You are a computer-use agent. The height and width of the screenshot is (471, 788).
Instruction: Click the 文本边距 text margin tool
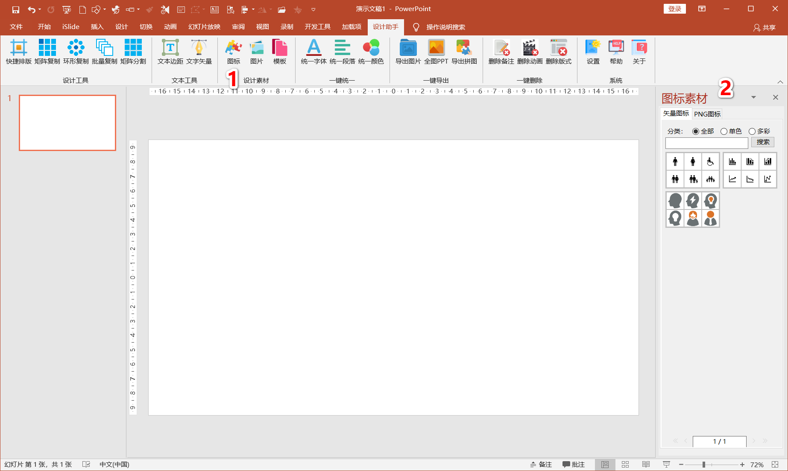pos(170,52)
